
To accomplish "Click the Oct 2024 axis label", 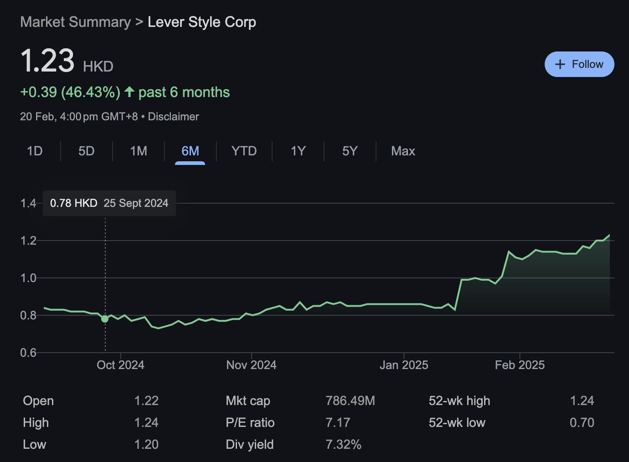I will coord(120,365).
